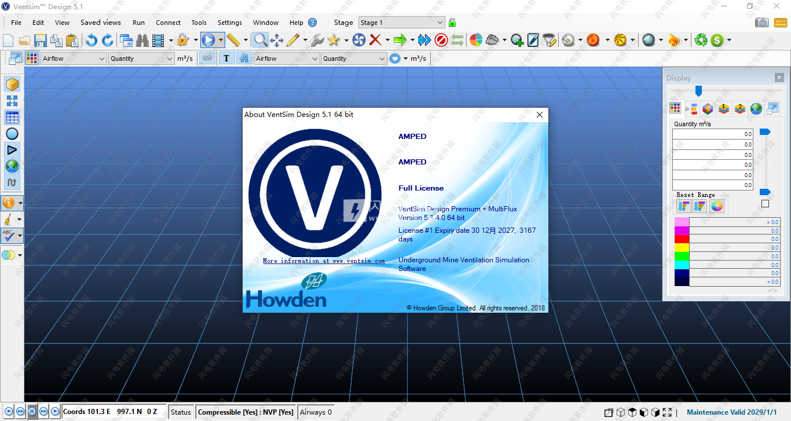Open the first Airflow category dropdown
Viewport: 791px width, 421px height.
[74, 58]
